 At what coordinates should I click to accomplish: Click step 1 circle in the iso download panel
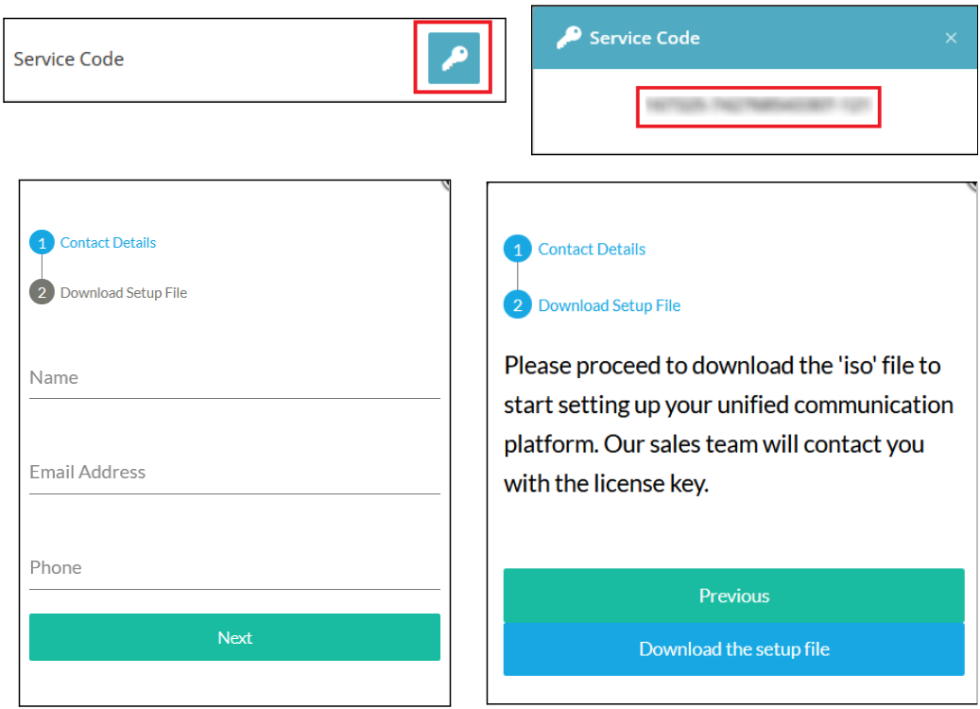point(517,250)
